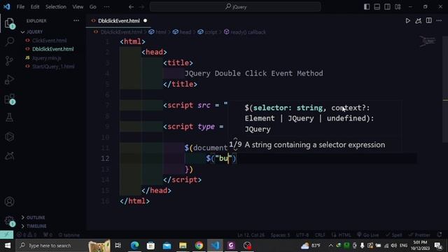Screen dimensions: 448x252
Task: Open the File menu
Action: tap(20, 7)
